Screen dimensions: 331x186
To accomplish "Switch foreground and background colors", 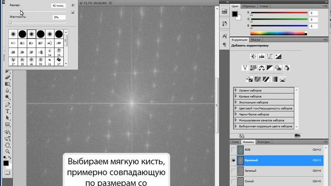I will click(x=10, y=157).
